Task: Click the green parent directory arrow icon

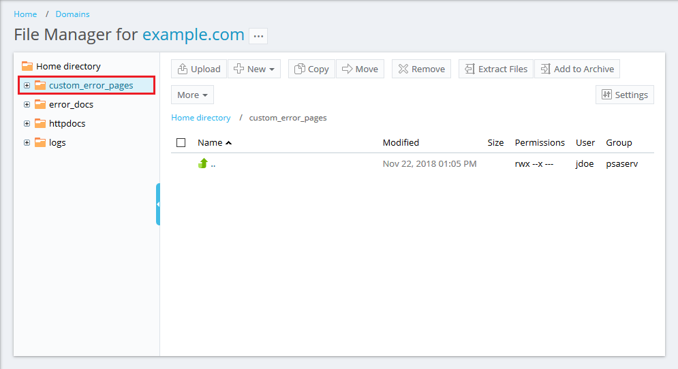Action: [x=202, y=163]
